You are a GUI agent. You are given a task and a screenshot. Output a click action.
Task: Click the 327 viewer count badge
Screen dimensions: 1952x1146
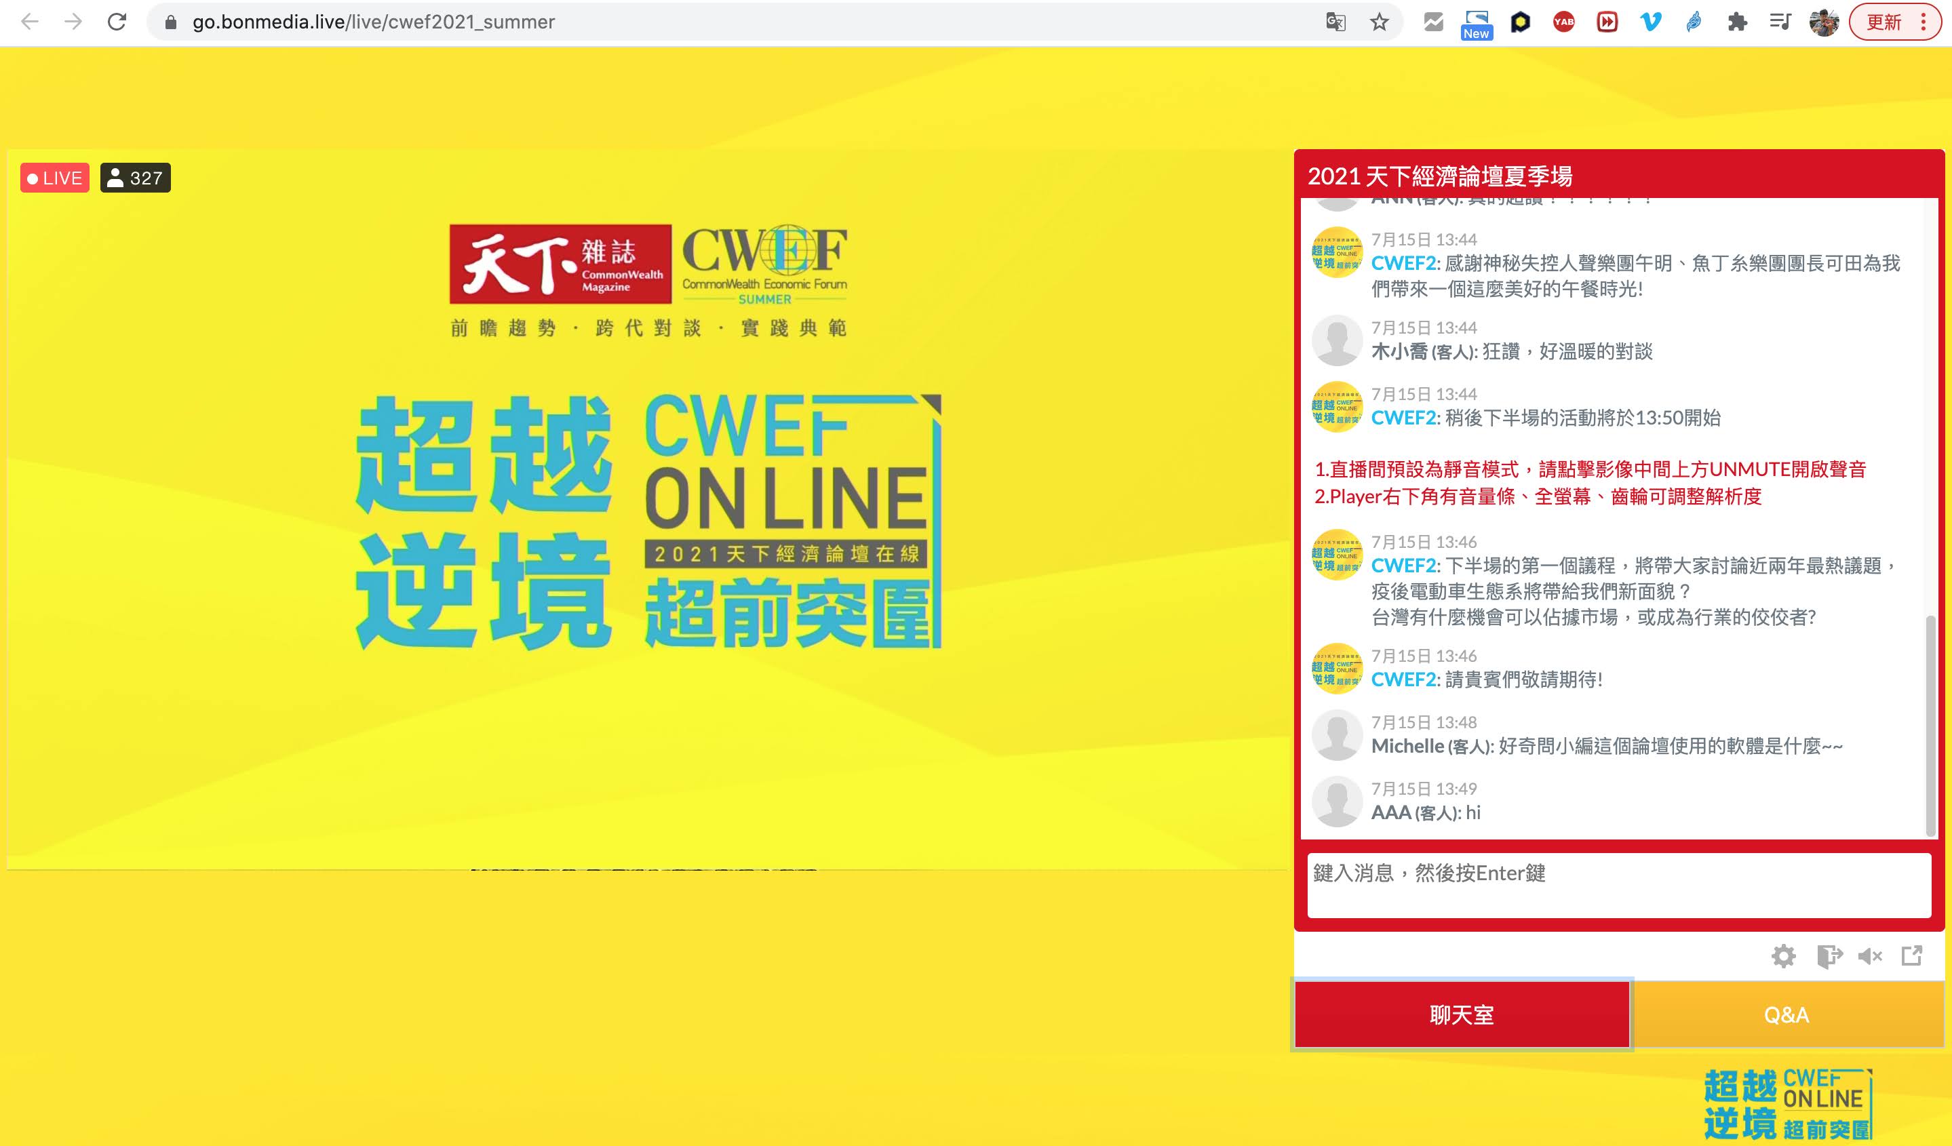(x=136, y=178)
